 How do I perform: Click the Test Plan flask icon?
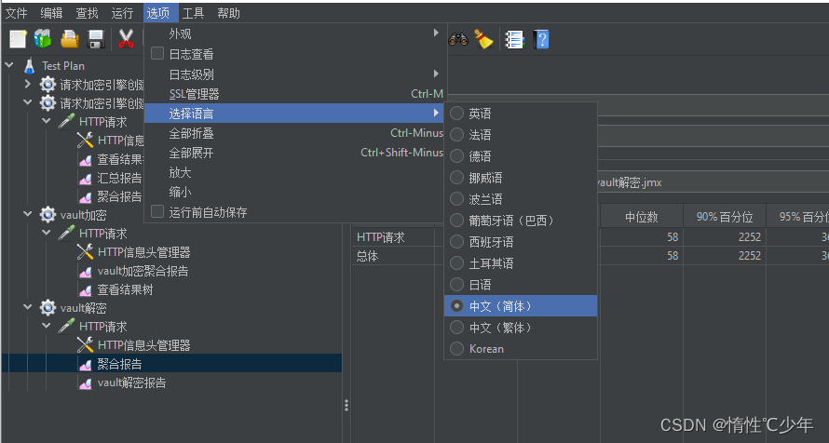pos(30,66)
